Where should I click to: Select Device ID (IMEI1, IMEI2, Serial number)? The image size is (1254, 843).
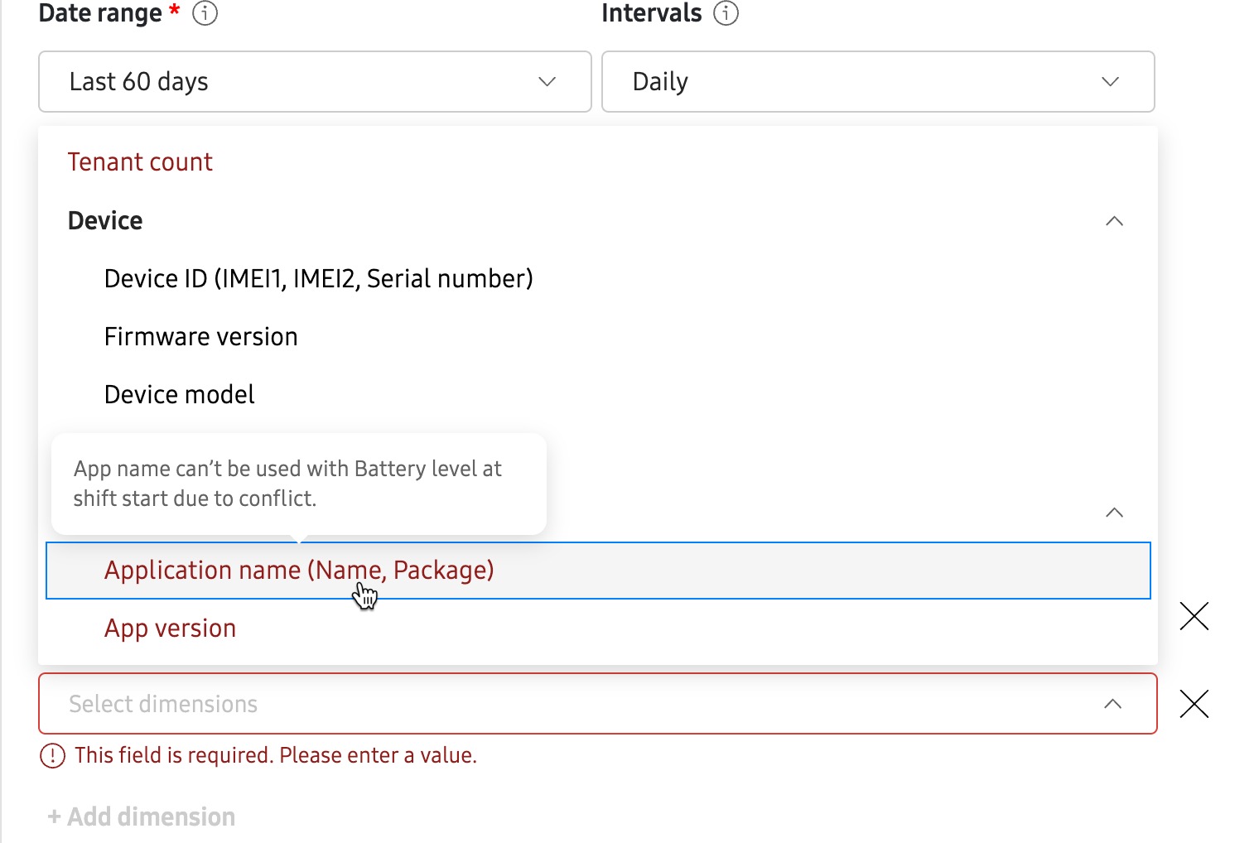pos(318,278)
